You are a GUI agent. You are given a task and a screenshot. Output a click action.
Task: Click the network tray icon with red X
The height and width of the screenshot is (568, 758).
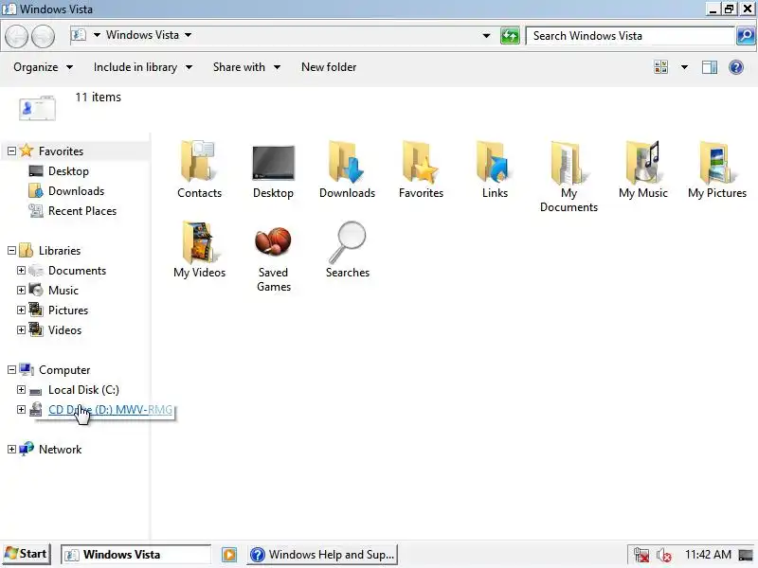pos(641,555)
